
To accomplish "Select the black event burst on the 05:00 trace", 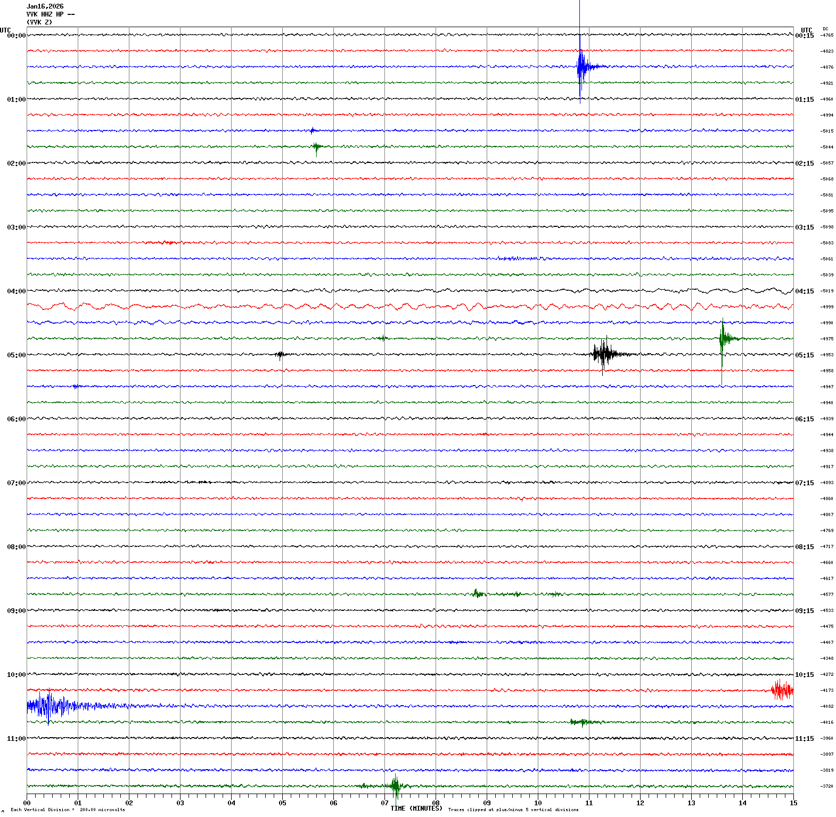I will click(604, 354).
